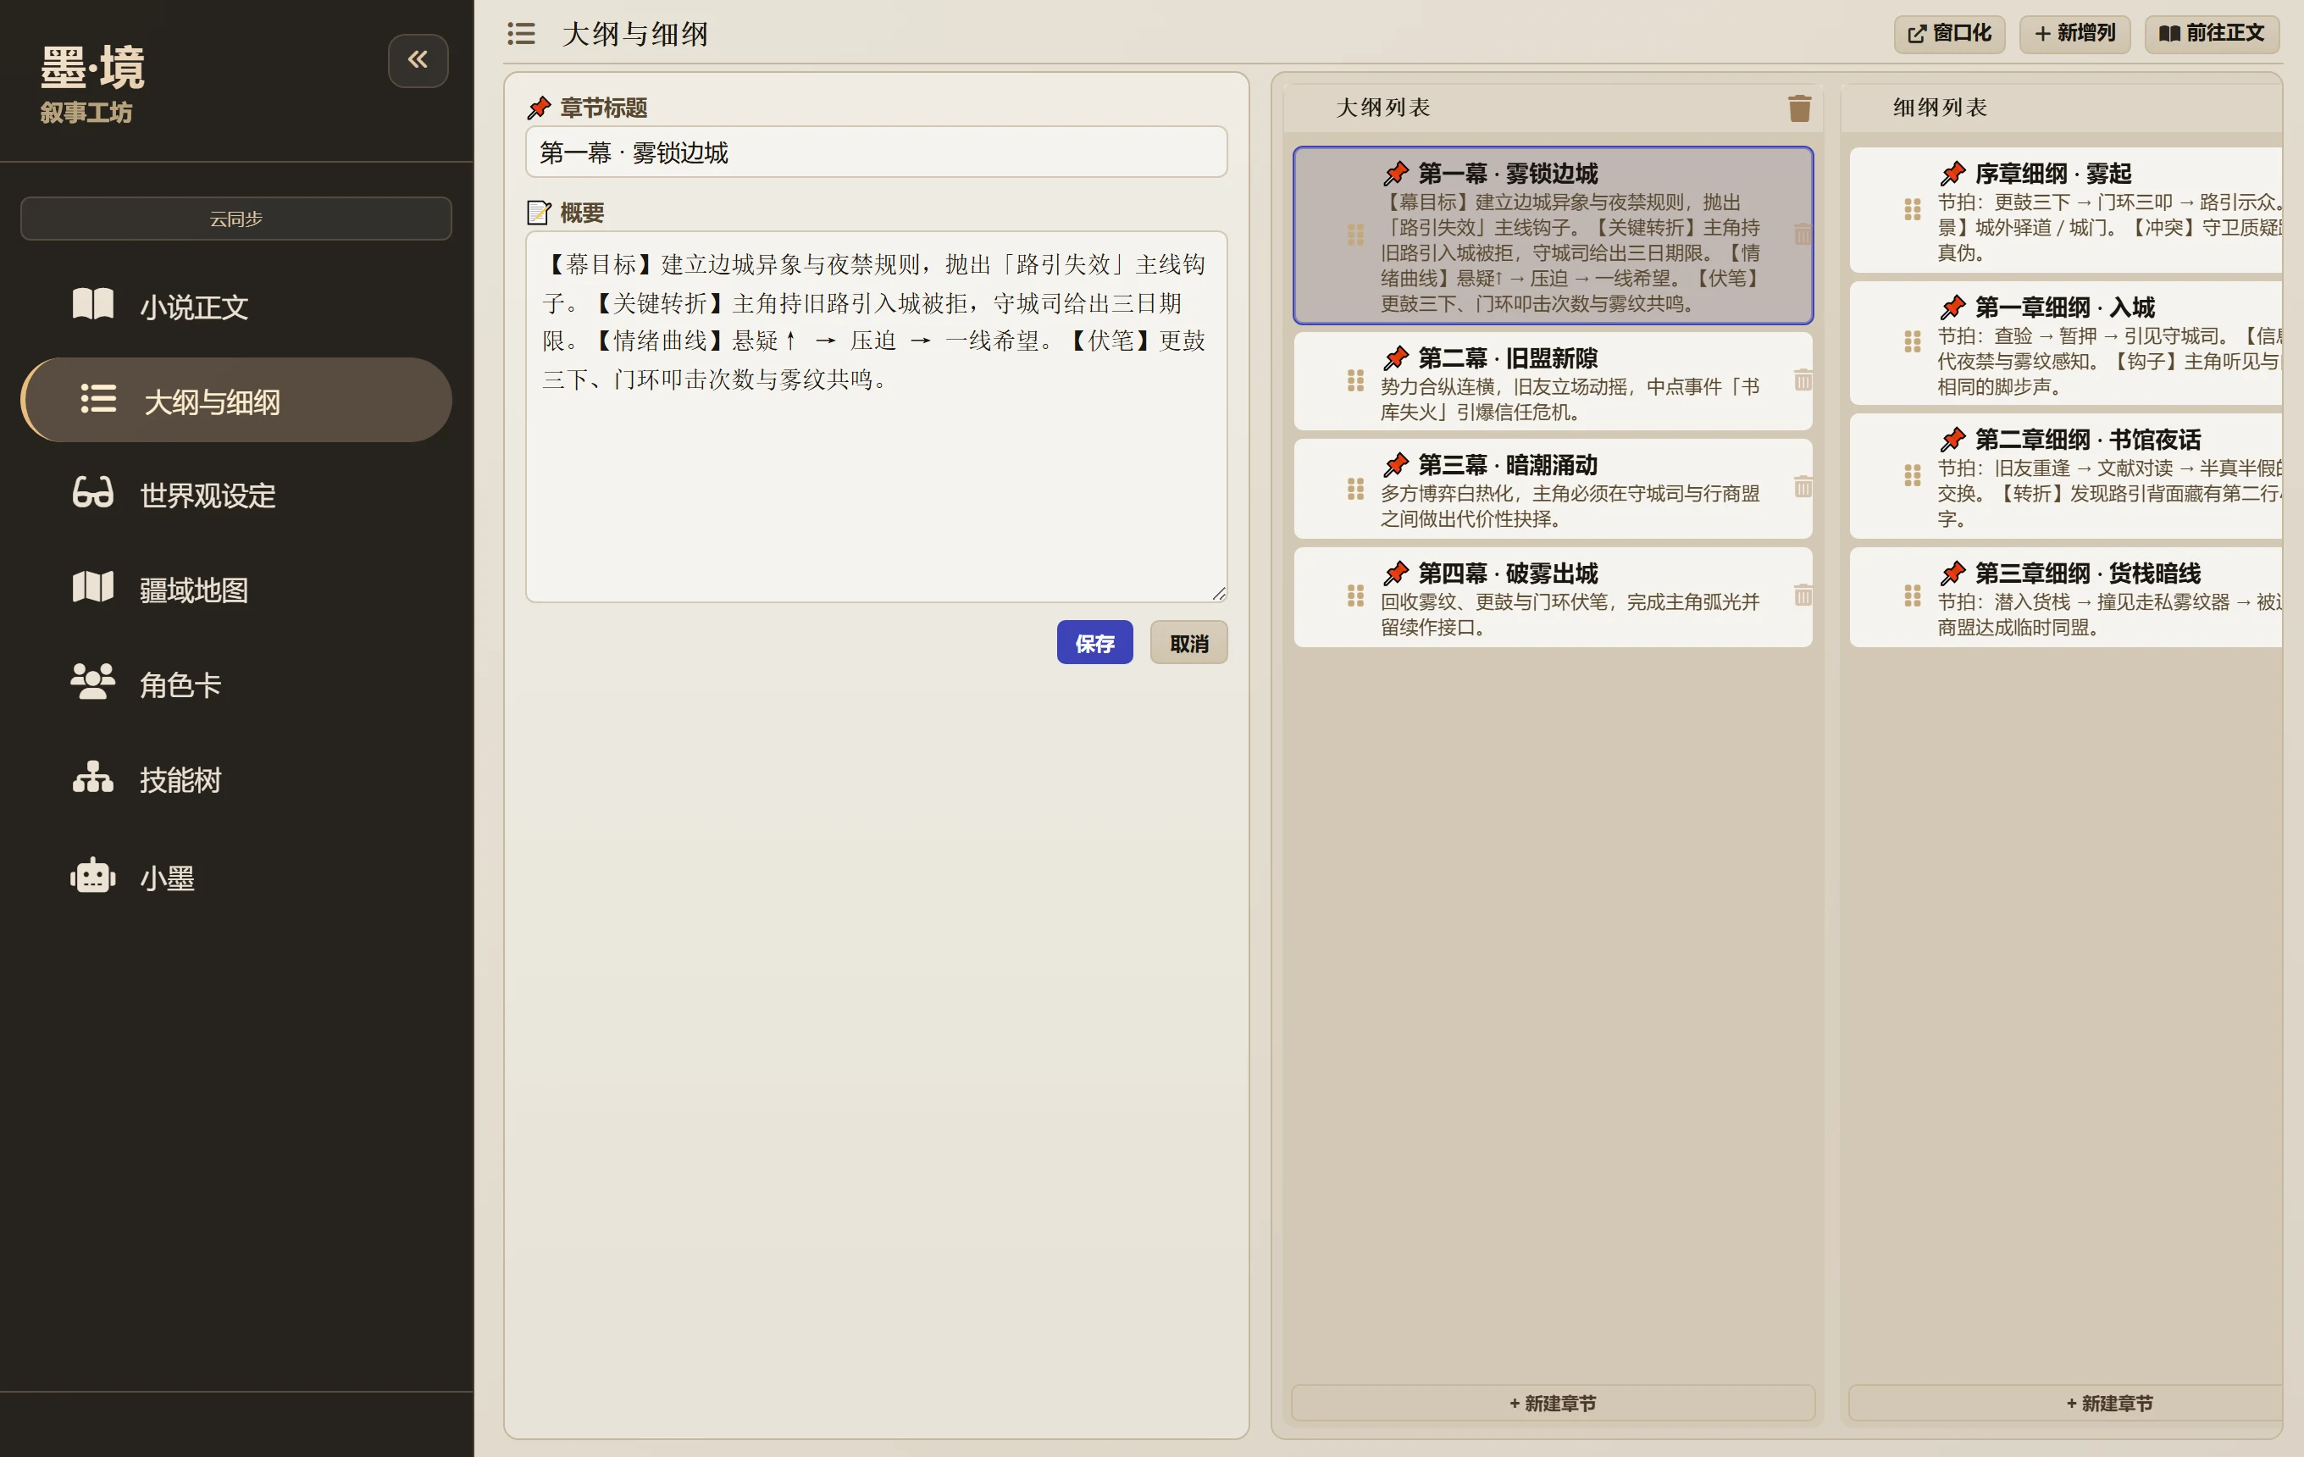The width and height of the screenshot is (2304, 1457).
Task: Click the folded map icon beside 疆域地图
Action: click(x=93, y=587)
